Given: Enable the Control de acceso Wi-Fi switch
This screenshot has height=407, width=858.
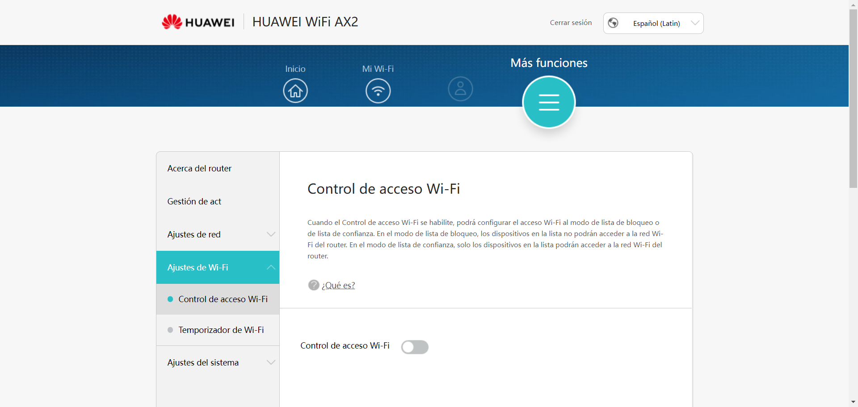Looking at the screenshot, I should [x=415, y=347].
